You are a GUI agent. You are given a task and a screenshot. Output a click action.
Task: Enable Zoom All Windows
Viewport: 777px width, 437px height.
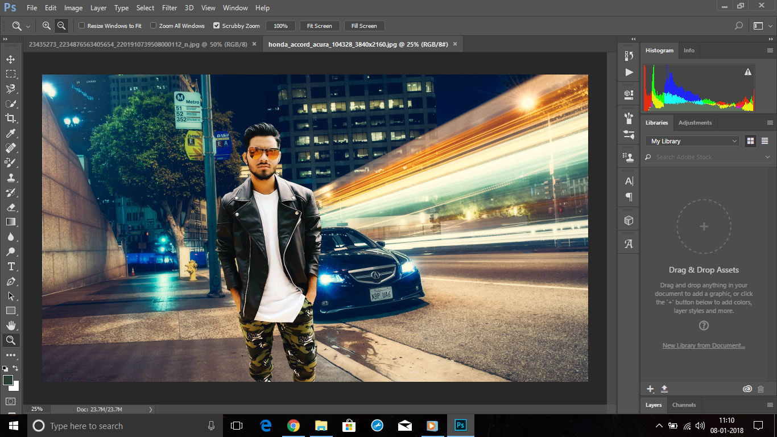pos(153,26)
